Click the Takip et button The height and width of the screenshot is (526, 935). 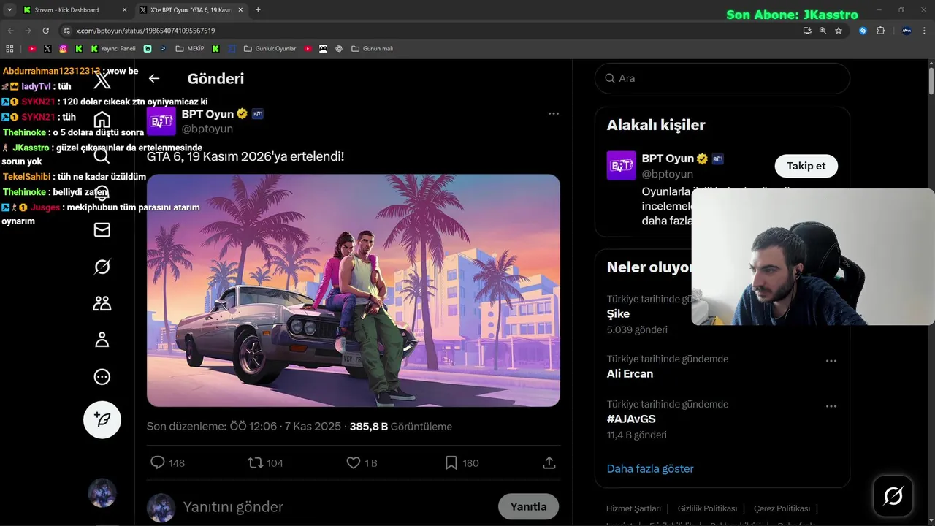[x=806, y=166]
